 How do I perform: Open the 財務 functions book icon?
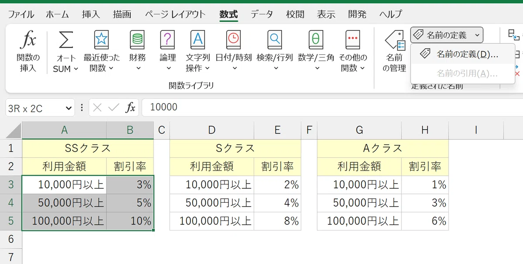(x=137, y=40)
